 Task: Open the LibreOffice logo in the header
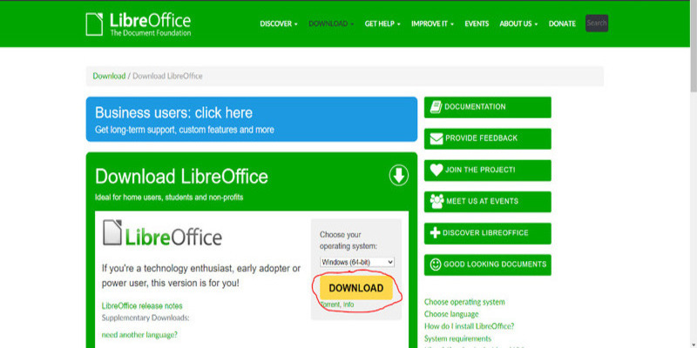tap(139, 24)
